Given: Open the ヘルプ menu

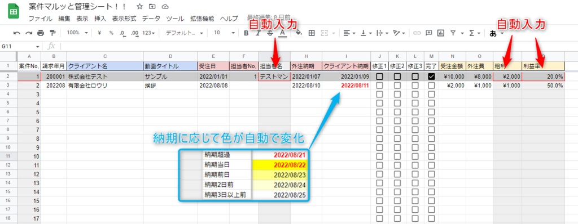Looking at the screenshot, I should pyautogui.click(x=229, y=18).
